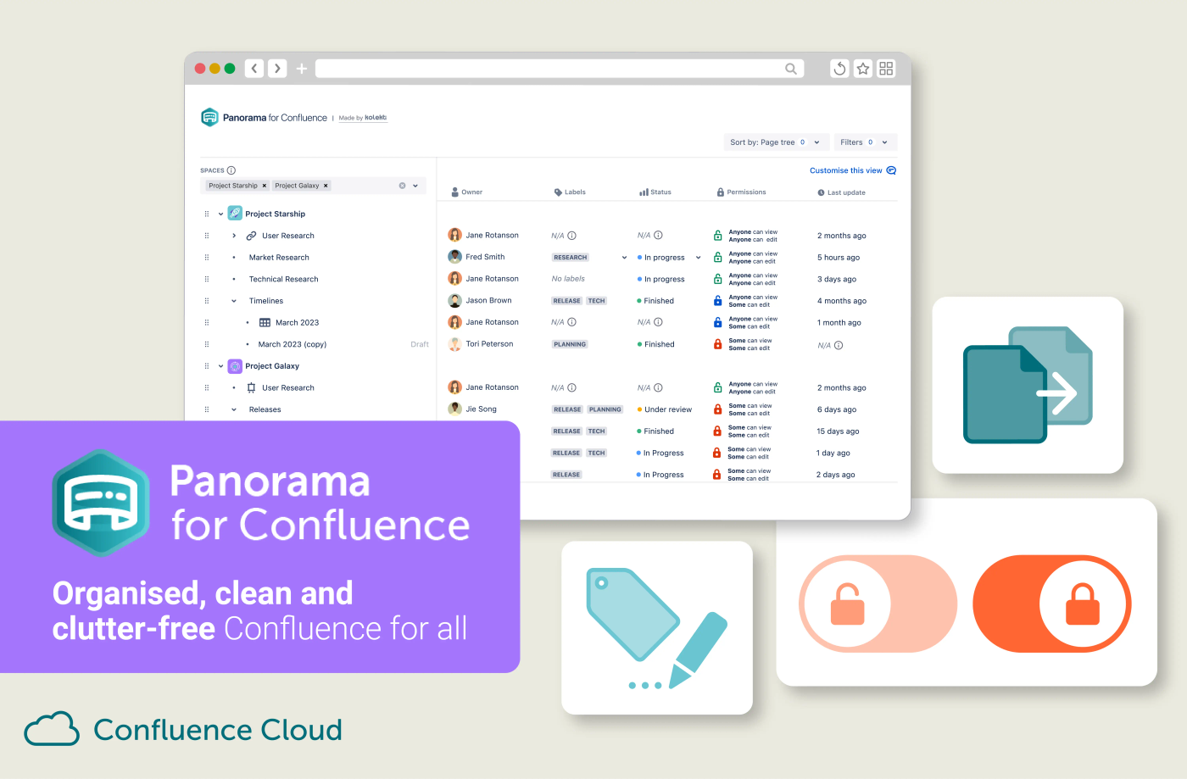
Task: Click red lock in Tori Peterson row
Action: coord(717,344)
